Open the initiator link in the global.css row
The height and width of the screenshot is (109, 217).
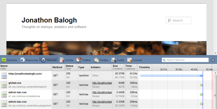[102, 83]
